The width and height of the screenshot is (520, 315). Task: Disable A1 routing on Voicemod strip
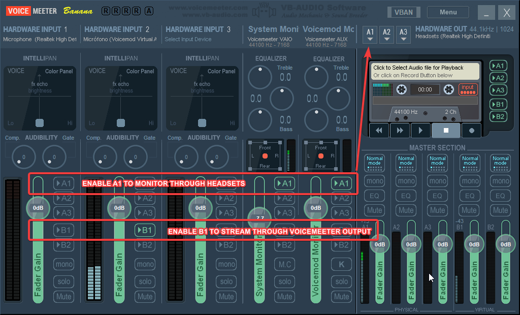click(341, 183)
